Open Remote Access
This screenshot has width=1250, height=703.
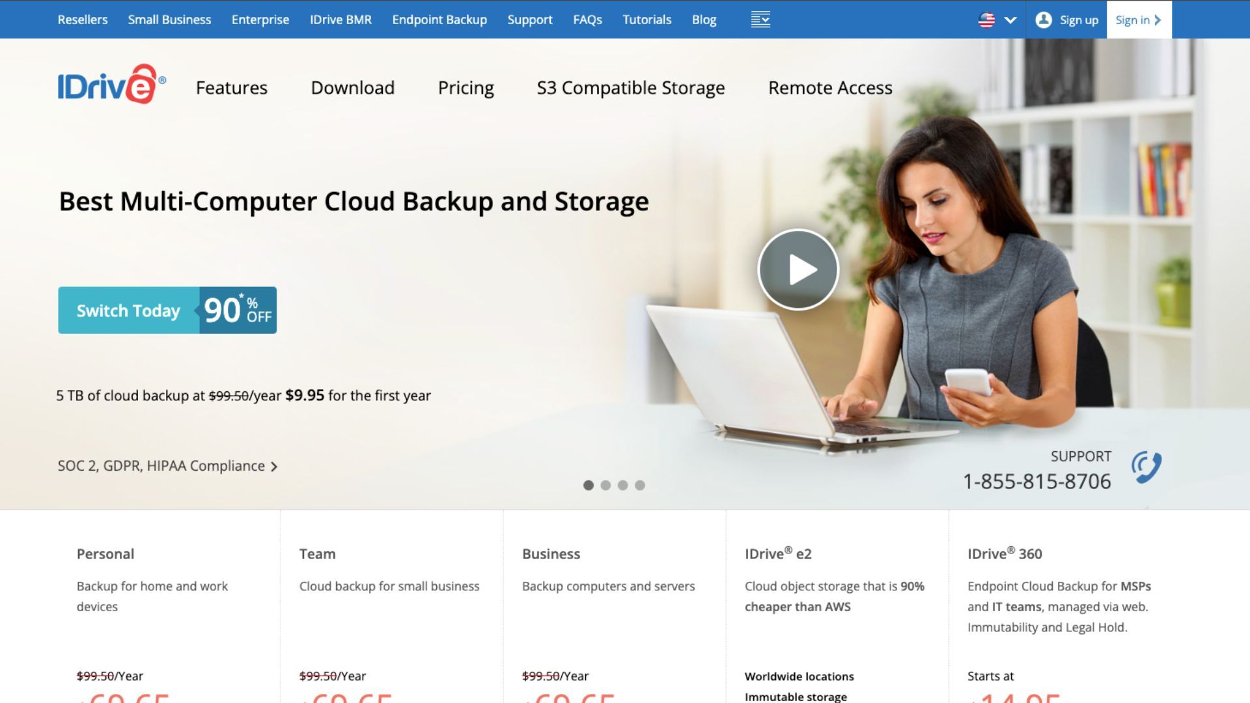click(830, 88)
